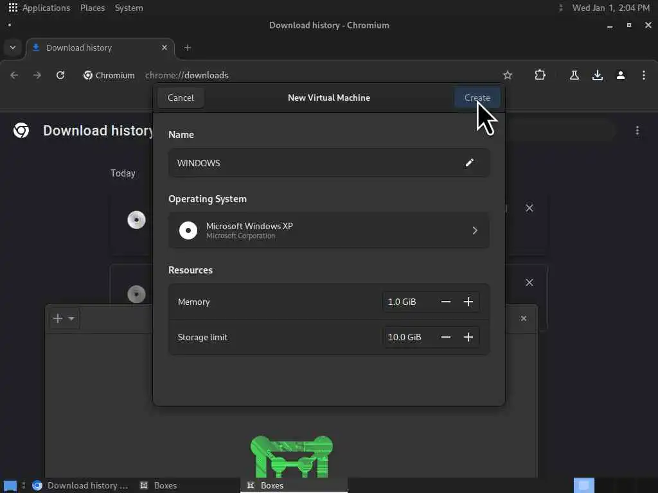Open the Places menu

(93, 8)
